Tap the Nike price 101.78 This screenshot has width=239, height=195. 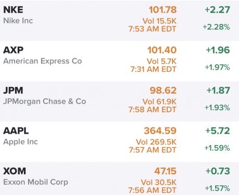coord(163,10)
